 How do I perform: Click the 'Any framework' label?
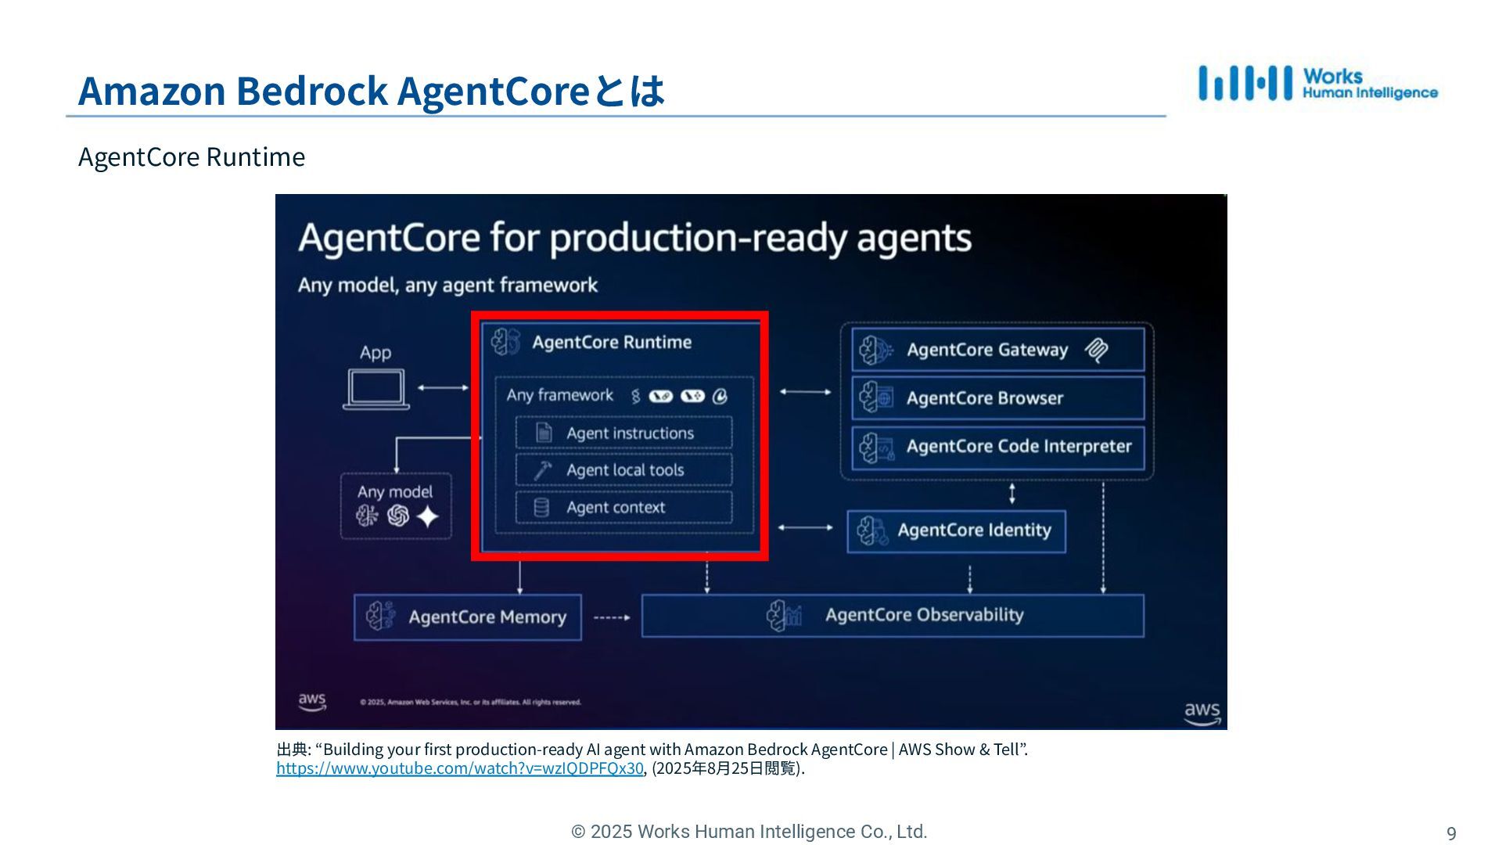[x=559, y=395]
